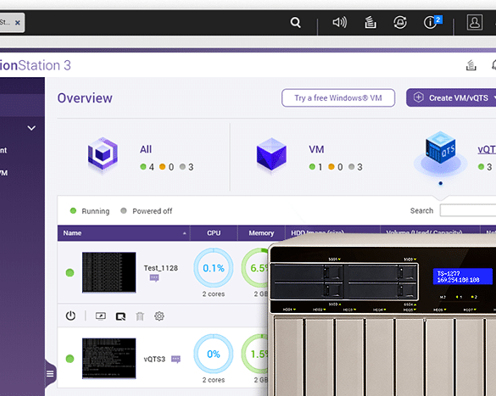Open task stack icon in Virtualization Station header
Screen dimensions: 496x396
[471, 65]
